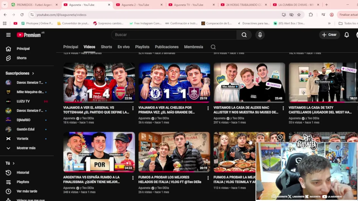Image resolution: width=358 pixels, height=201 pixels.
Task: Open options menu for helados de Italia video
Action: point(208,178)
